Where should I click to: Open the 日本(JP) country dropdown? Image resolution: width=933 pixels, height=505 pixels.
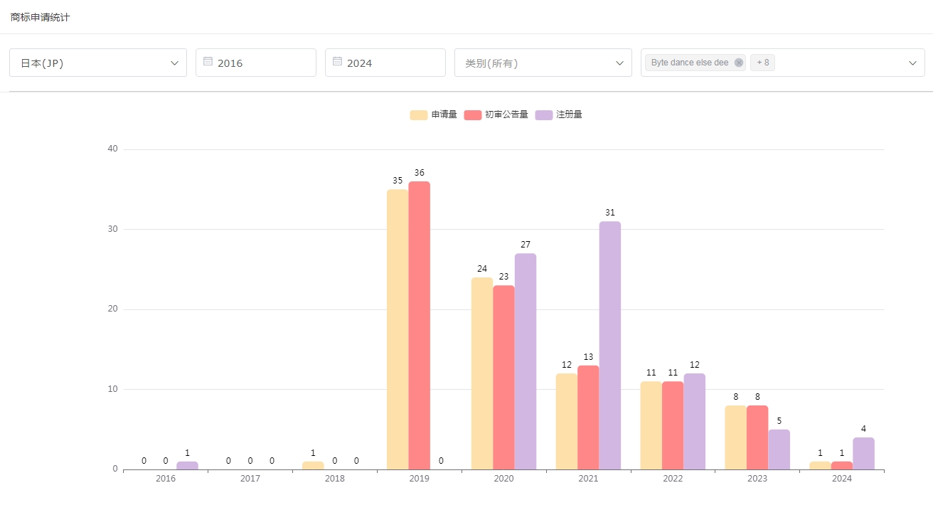[98, 63]
